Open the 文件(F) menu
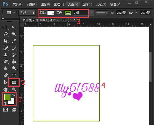Image resolution: width=154 pixels, height=125 pixels. pyautogui.click(x=18, y=4)
